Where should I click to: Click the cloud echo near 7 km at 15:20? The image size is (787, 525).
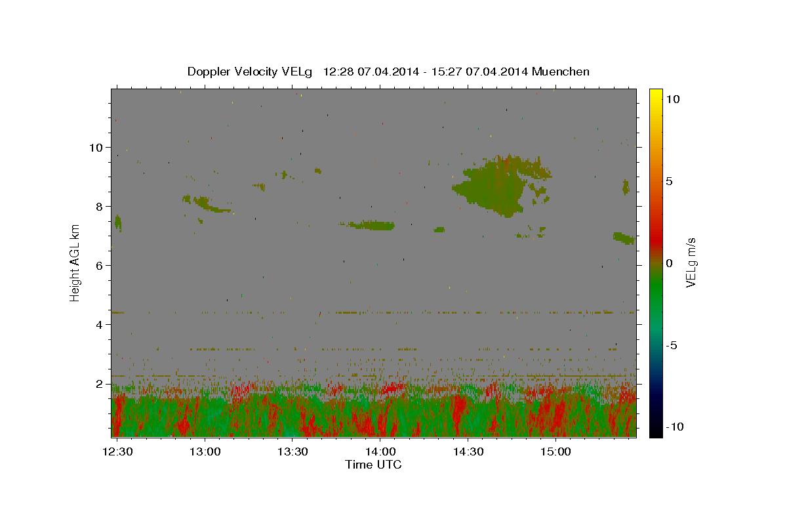pos(624,238)
